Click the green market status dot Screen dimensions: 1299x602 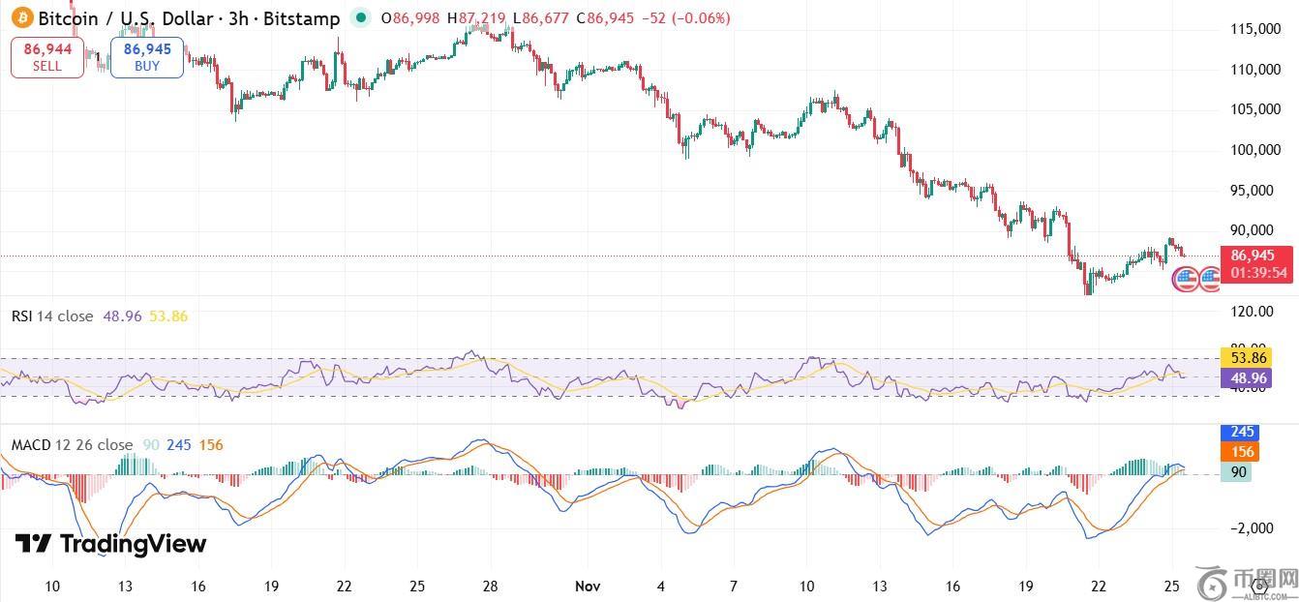click(361, 17)
